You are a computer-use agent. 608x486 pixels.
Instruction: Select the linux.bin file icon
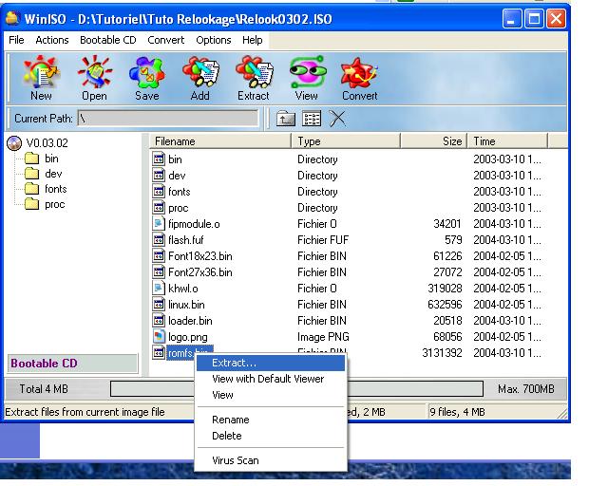coord(159,305)
